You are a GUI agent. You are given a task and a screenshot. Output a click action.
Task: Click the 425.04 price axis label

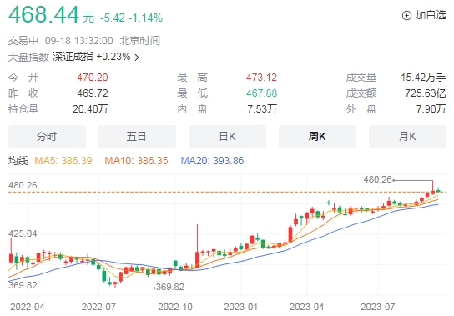point(23,233)
